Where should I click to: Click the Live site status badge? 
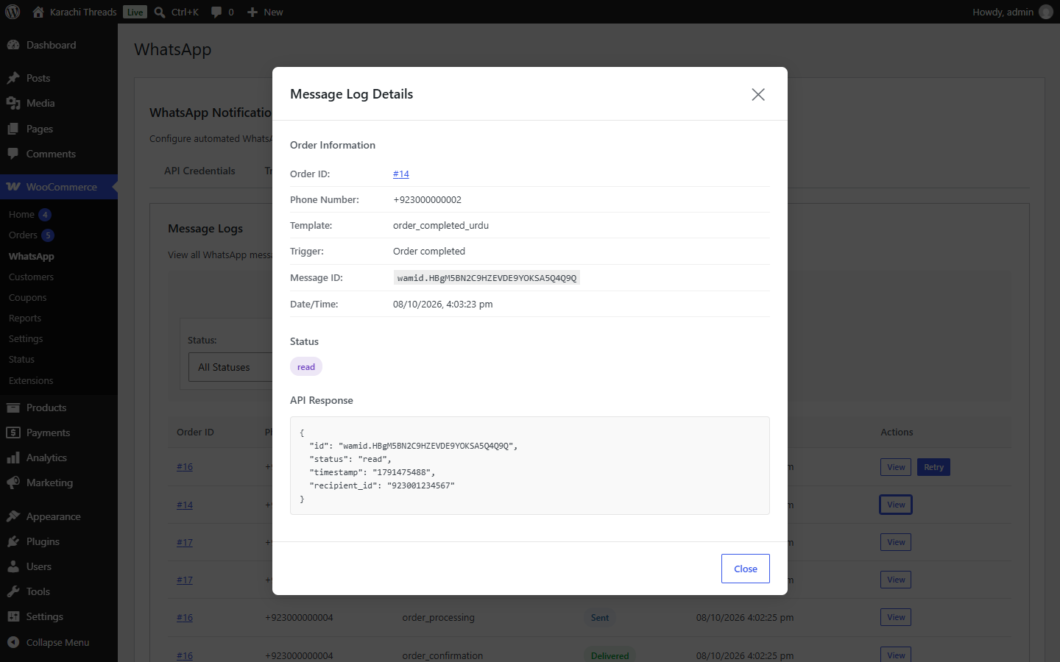pos(135,12)
